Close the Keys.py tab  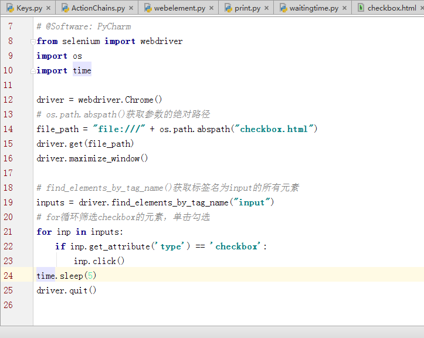[x=49, y=8]
